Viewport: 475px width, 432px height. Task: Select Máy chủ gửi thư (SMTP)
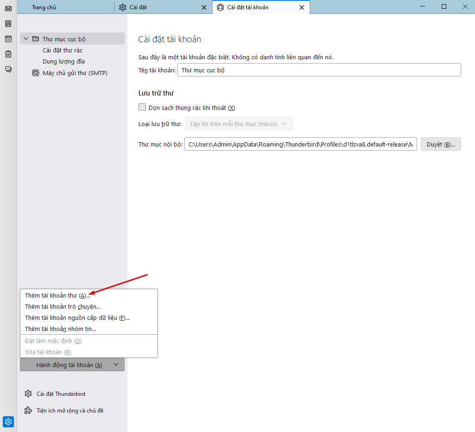72,73
